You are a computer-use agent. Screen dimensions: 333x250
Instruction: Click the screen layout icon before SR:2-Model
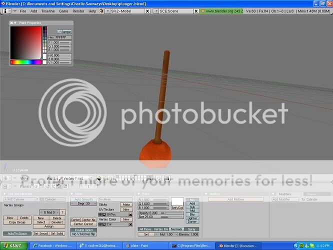point(101,11)
